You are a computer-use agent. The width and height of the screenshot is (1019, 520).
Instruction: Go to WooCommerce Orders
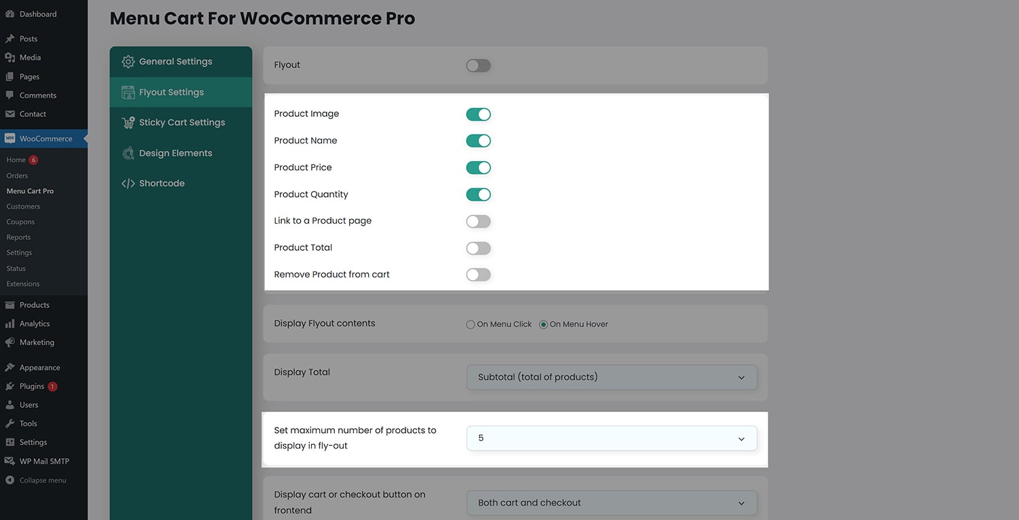[x=17, y=175]
